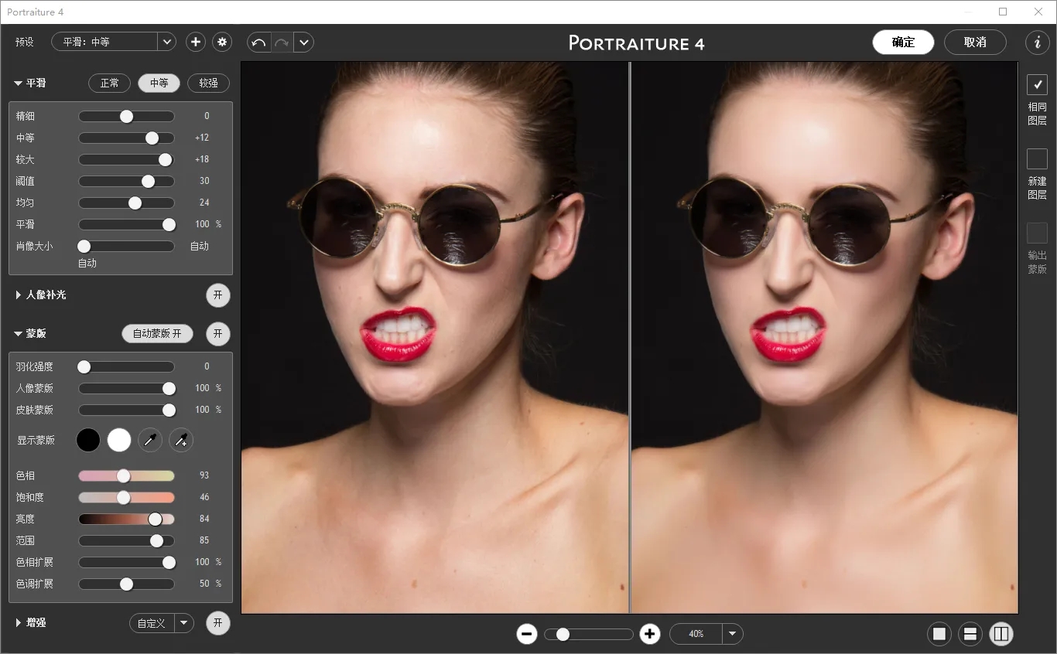Open preset settings gear icon
1057x654 pixels.
(223, 43)
